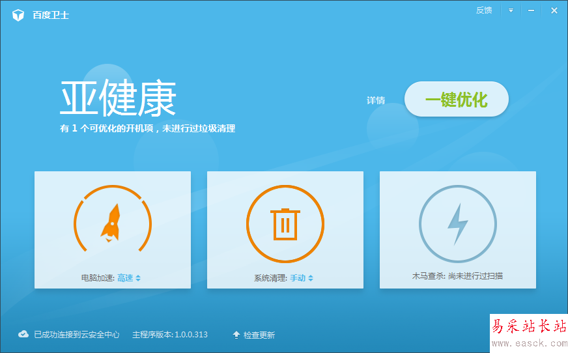Click the 系统清理 label text
This screenshot has width=568, height=353.
pyautogui.click(x=270, y=278)
